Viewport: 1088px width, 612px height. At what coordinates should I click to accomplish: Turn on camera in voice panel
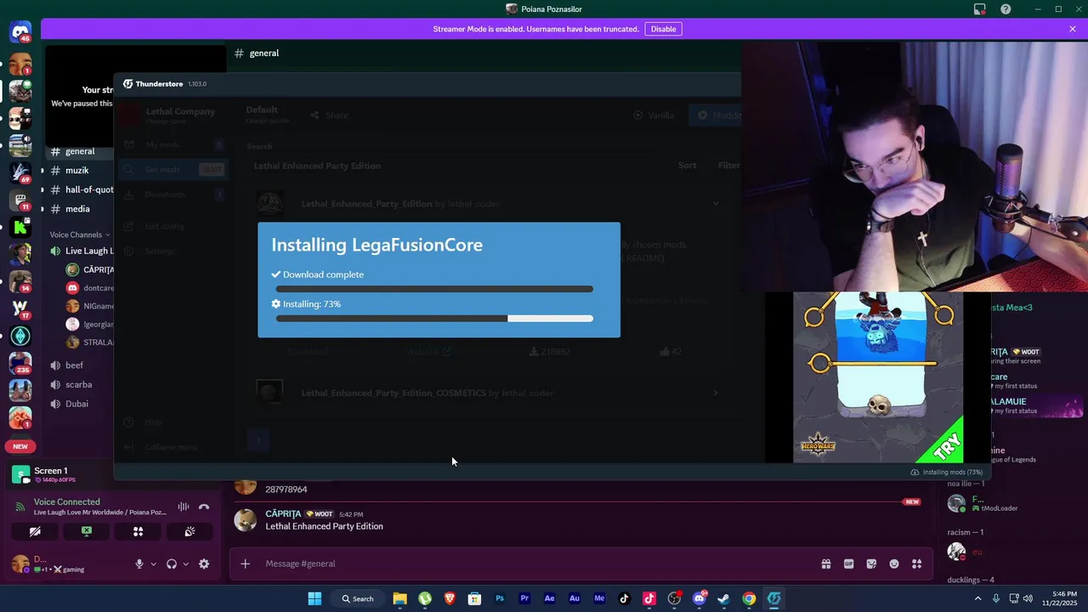point(35,531)
